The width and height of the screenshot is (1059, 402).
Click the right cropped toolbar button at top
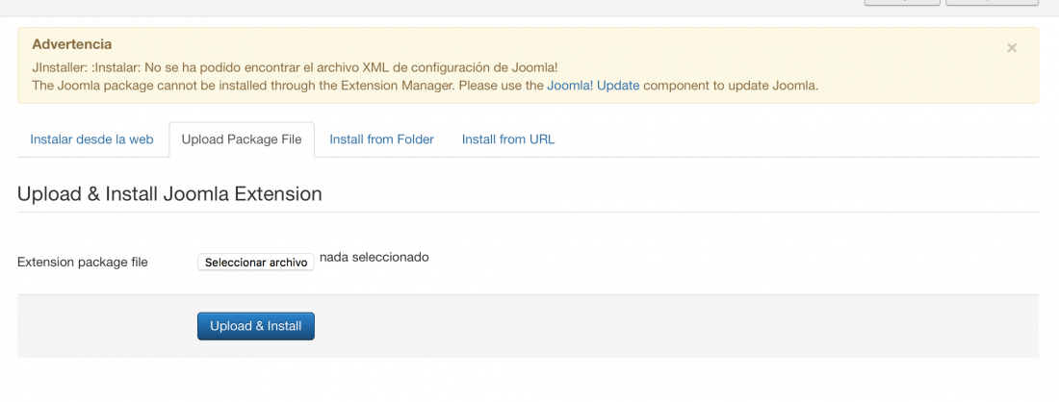tap(992, 3)
